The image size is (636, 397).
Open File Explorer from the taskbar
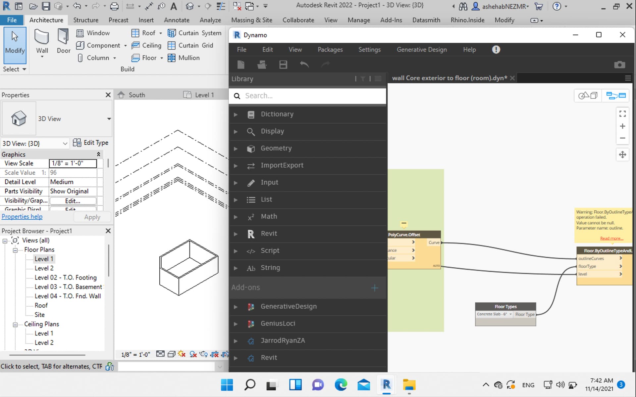pos(409,385)
